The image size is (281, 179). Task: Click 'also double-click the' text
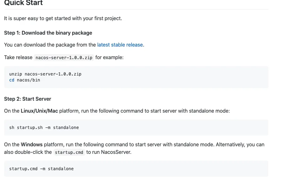28,152
